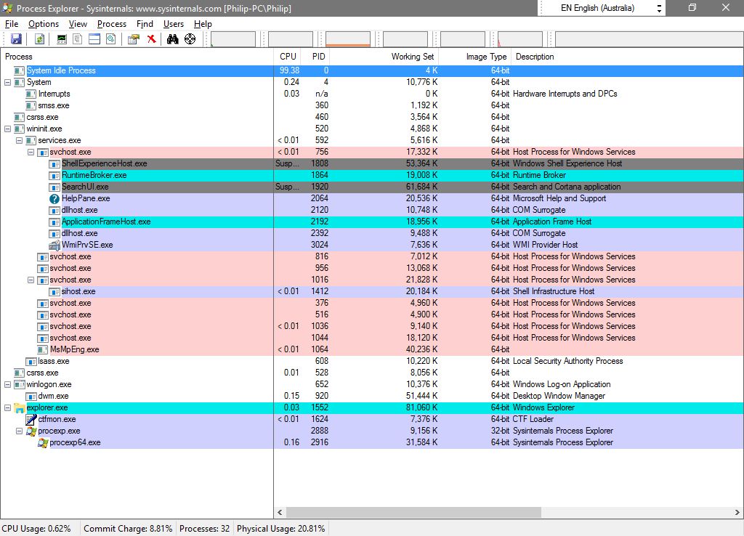Image resolution: width=744 pixels, height=536 pixels.
Task: Click the horizontal scrollbar left arrow
Action: [x=280, y=512]
